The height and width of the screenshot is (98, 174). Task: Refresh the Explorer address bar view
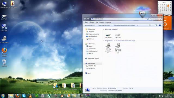point(147,19)
